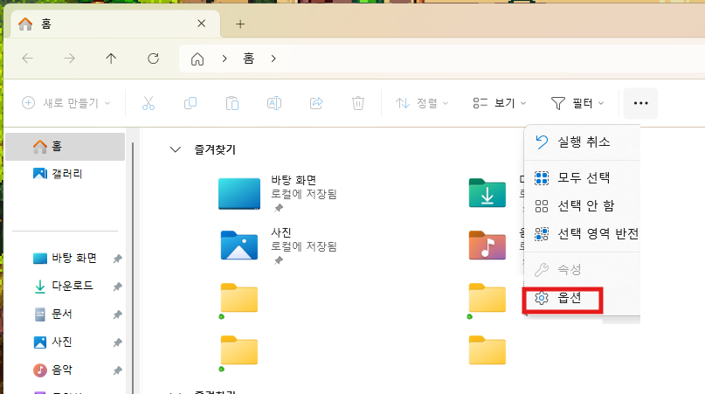Click the pin next to sidebar 문서
The height and width of the screenshot is (394, 705).
117,315
